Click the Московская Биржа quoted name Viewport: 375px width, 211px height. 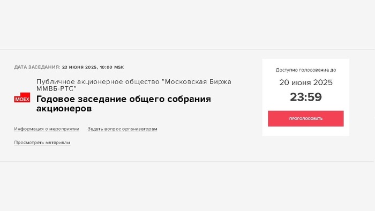coord(197,82)
